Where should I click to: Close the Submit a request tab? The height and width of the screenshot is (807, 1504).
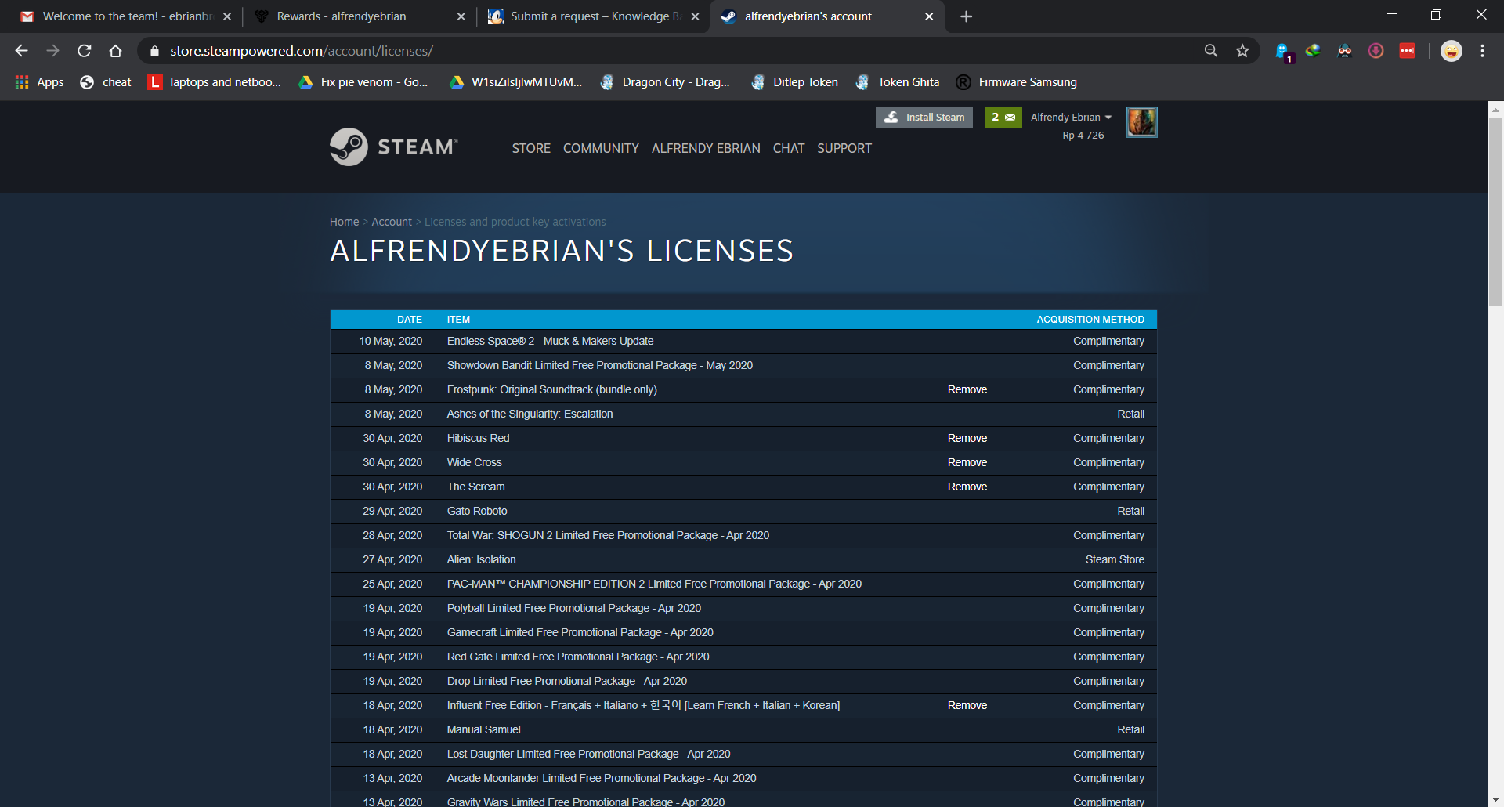(695, 16)
